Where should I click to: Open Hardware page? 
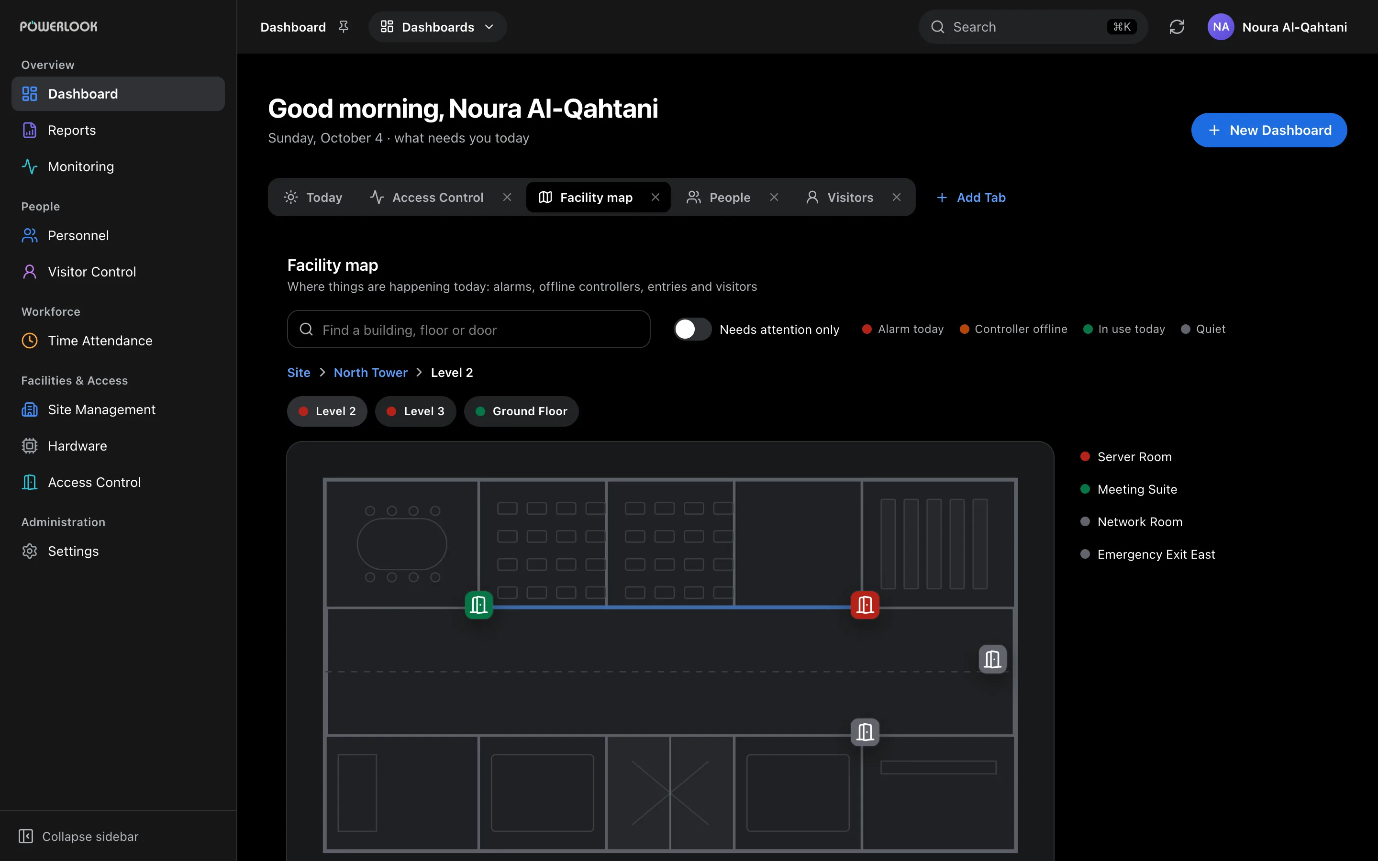pyautogui.click(x=118, y=446)
